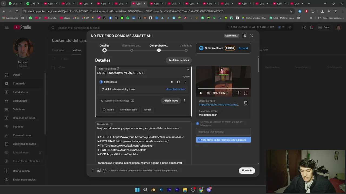Click the Crear button in Studio header
Image resolution: width=346 pixels, height=194 pixels.
click(324, 27)
